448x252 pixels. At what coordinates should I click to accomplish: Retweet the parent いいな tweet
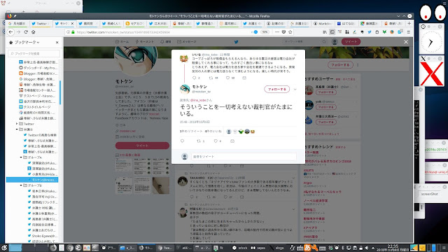click(211, 78)
